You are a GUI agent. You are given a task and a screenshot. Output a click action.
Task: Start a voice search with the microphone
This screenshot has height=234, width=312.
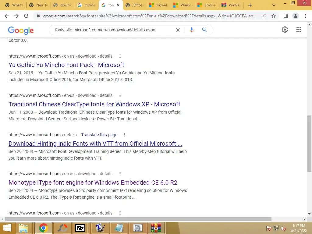tap(191, 30)
